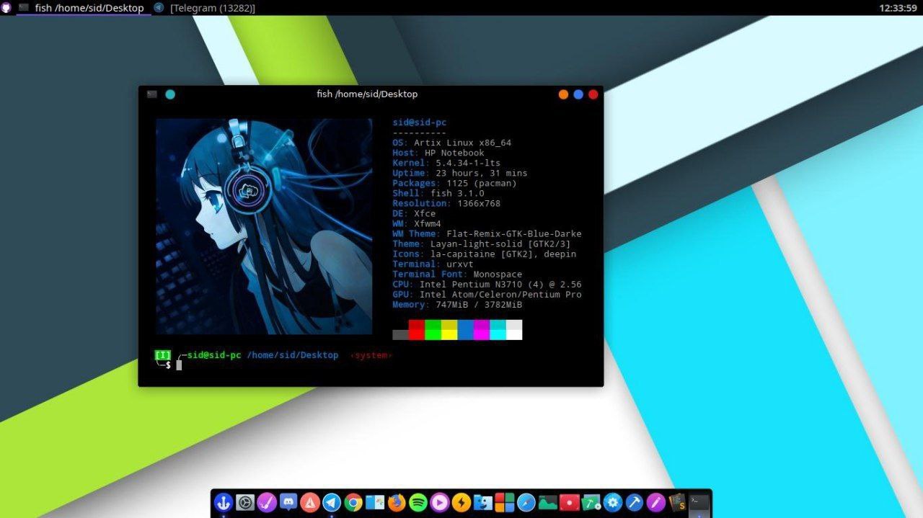
Task: Click the magenta color block in neofetch palette
Action: (482, 330)
